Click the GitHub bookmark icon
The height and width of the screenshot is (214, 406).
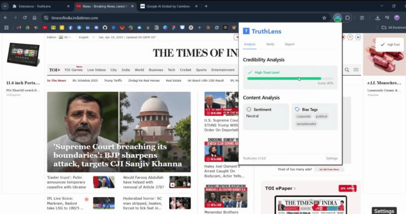pos(104,28)
